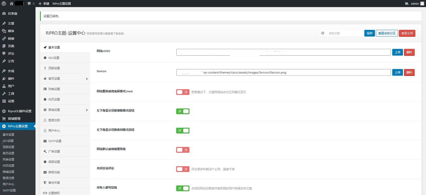Select the 基本设置 tab in the settings panel
The width and height of the screenshot is (426, 195).
[x=65, y=47]
